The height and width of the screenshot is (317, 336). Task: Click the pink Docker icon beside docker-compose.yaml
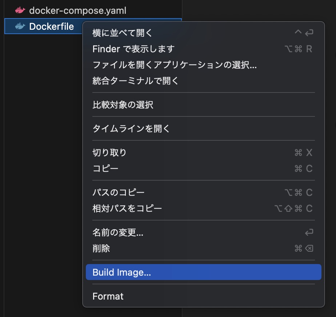20,11
